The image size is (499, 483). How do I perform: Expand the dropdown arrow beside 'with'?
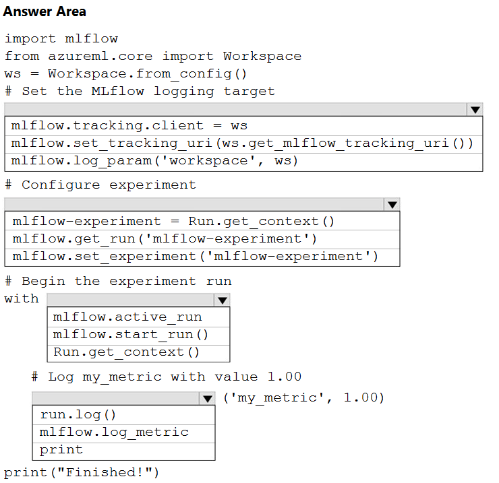click(x=222, y=300)
